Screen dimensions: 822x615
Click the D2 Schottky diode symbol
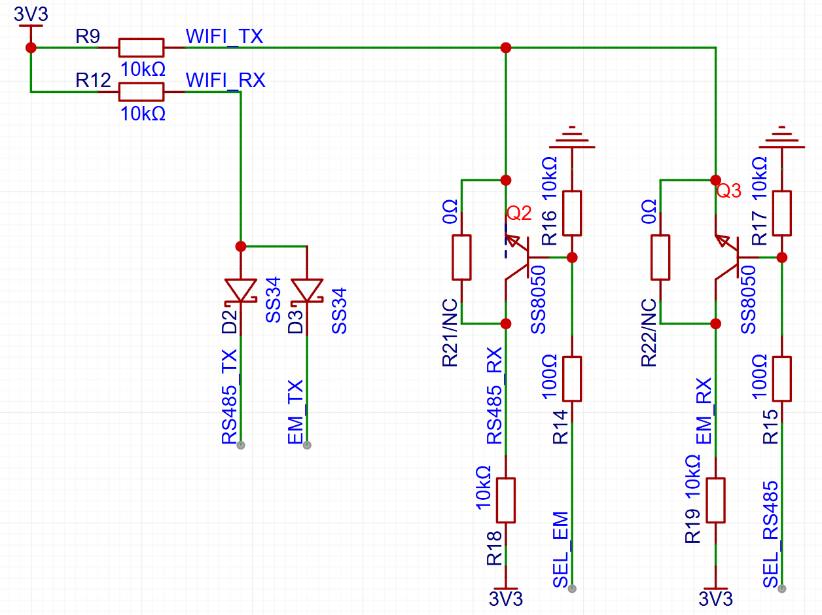241,291
